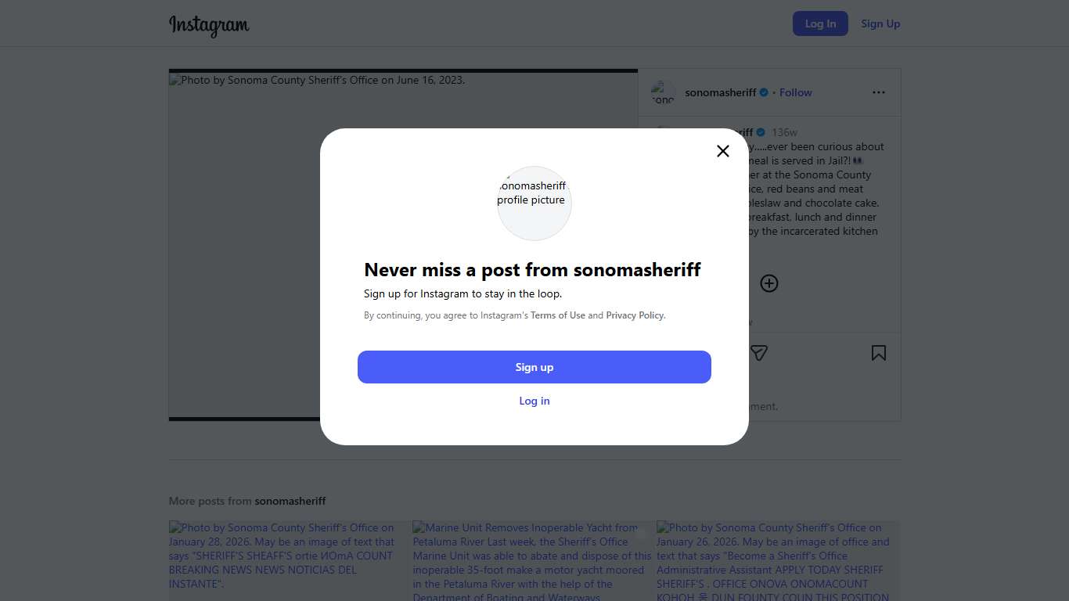The image size is (1069, 601).
Task: Click the Instagram logo
Action: point(209,25)
